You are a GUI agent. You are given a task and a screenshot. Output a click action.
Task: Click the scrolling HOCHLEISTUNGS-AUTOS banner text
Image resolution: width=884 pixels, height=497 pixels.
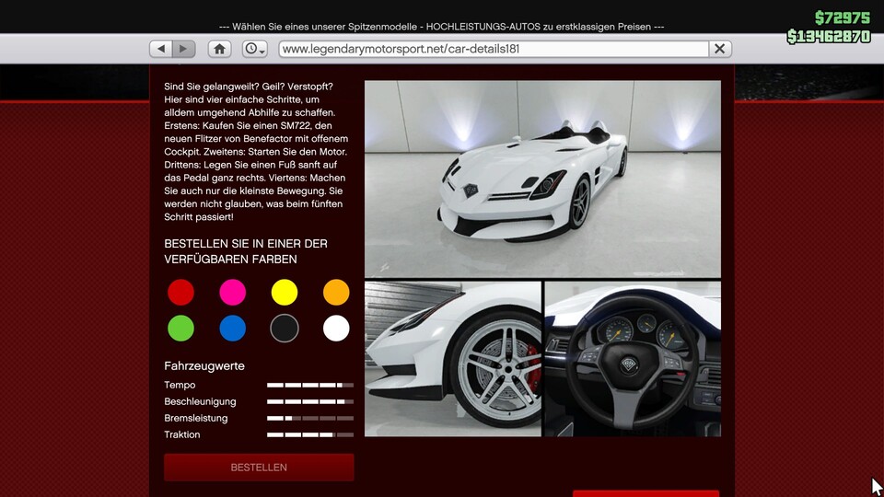(x=441, y=27)
